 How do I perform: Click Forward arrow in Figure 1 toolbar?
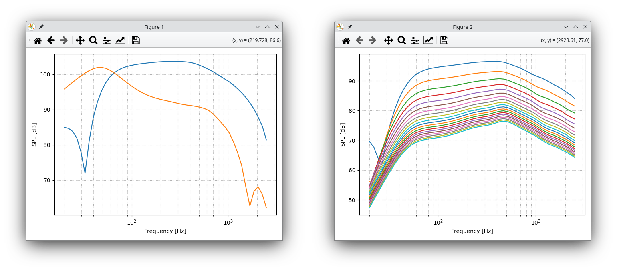(64, 40)
